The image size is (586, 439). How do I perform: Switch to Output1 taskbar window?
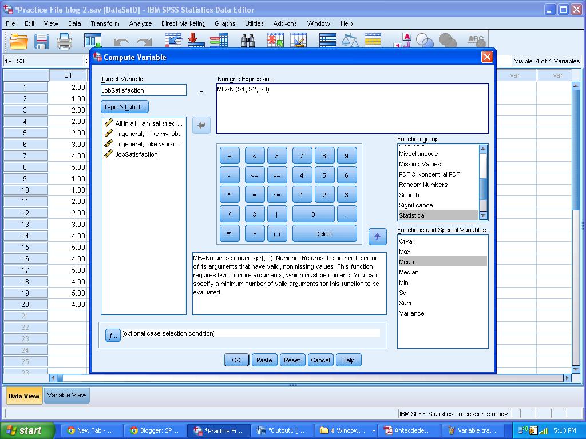point(282,430)
